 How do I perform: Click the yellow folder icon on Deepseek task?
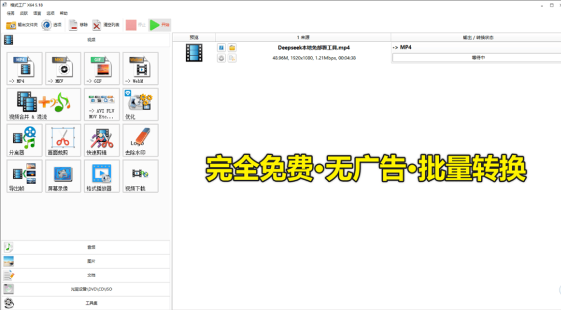(232, 48)
